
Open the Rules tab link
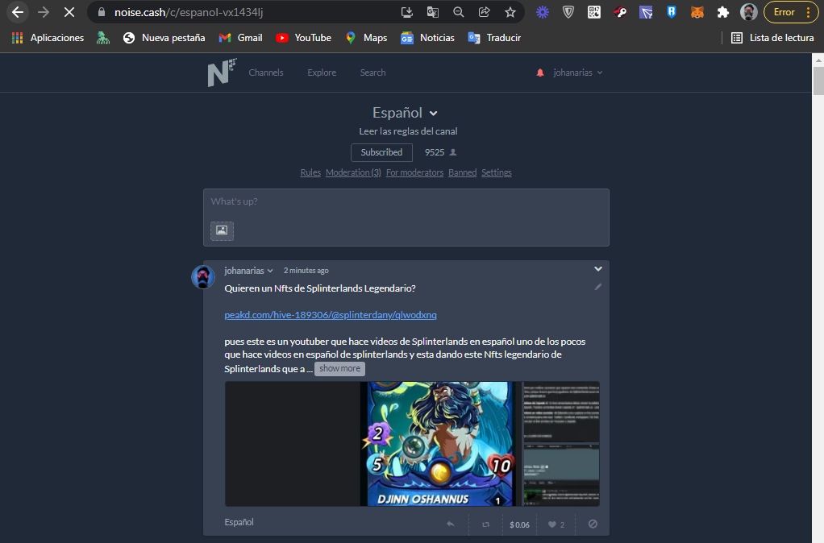[310, 172]
